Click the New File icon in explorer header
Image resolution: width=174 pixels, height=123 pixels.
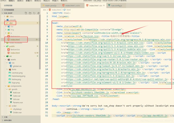[x=26, y=13]
